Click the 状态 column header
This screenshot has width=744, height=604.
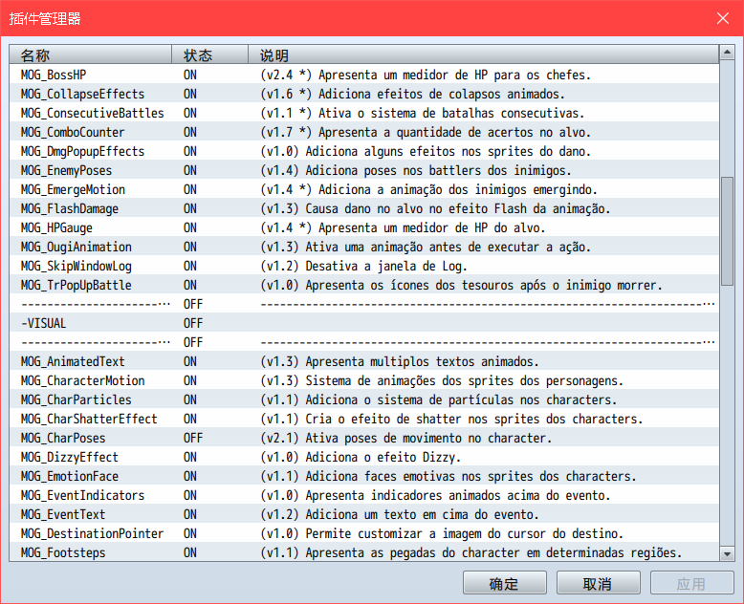point(209,55)
